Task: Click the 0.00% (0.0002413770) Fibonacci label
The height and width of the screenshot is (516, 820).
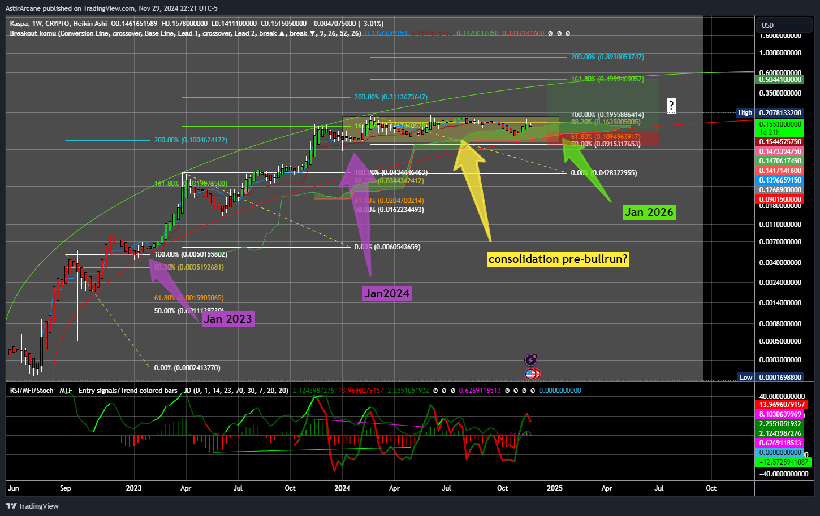Action: point(187,368)
